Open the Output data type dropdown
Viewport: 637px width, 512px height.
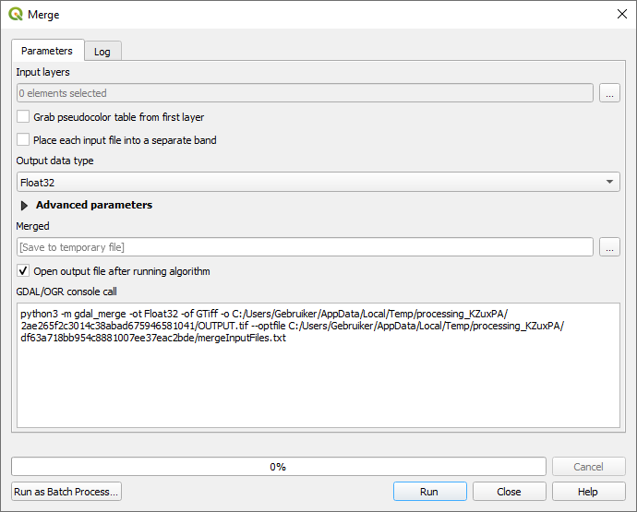(x=318, y=183)
